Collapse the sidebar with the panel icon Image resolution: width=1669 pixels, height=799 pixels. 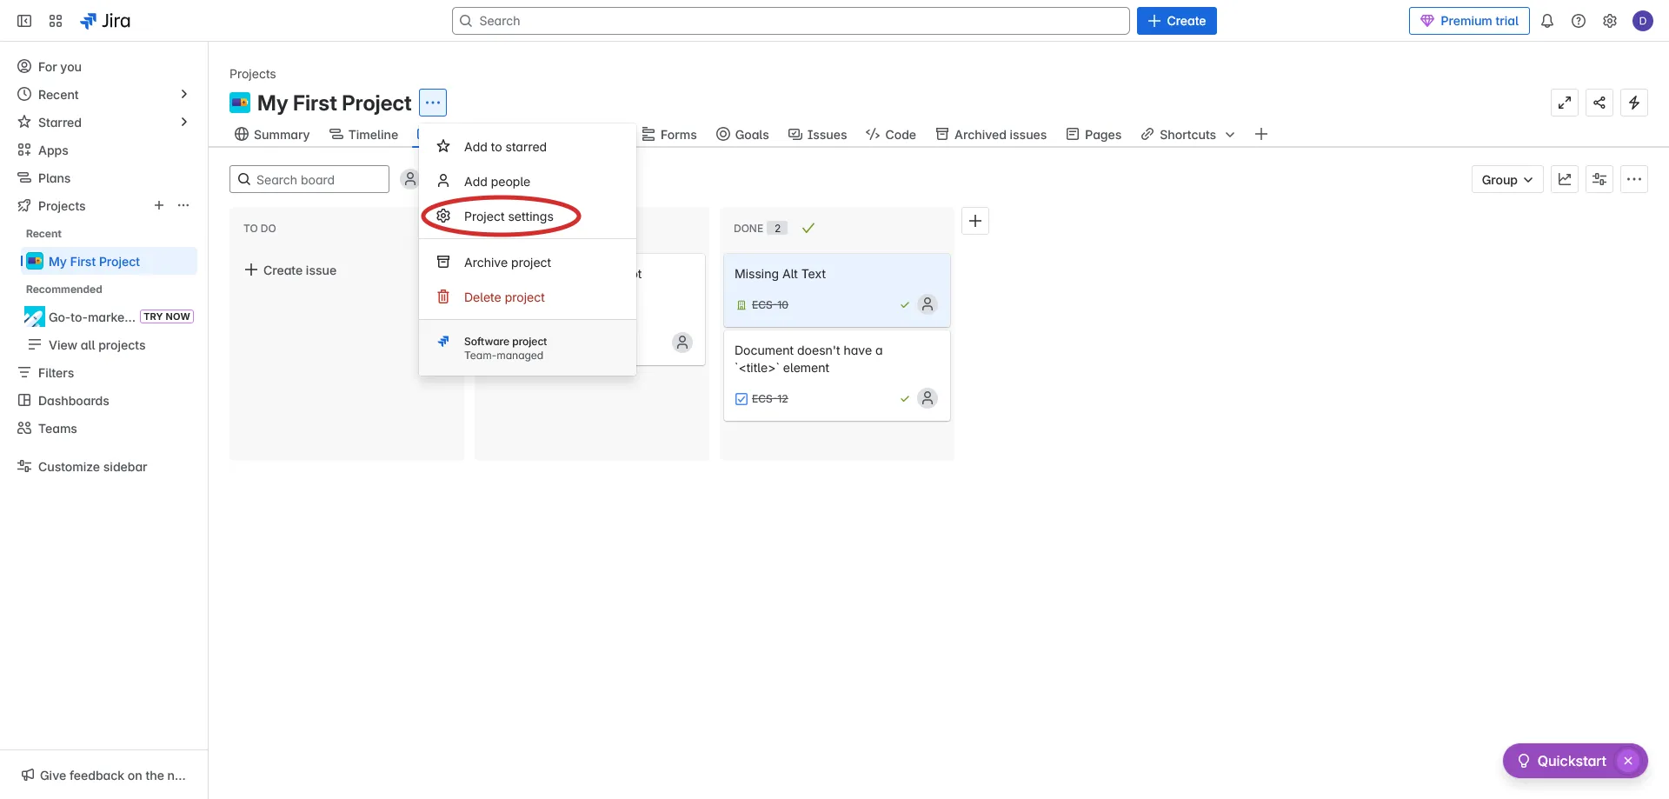(24, 21)
